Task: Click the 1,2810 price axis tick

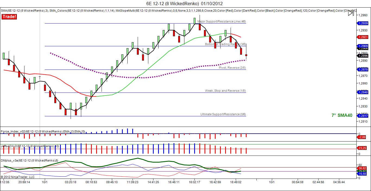Action: [x=363, y=121]
